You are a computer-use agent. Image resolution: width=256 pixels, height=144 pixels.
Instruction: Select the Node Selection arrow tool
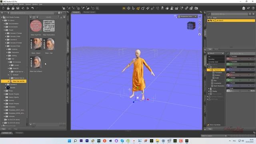coord(133,8)
